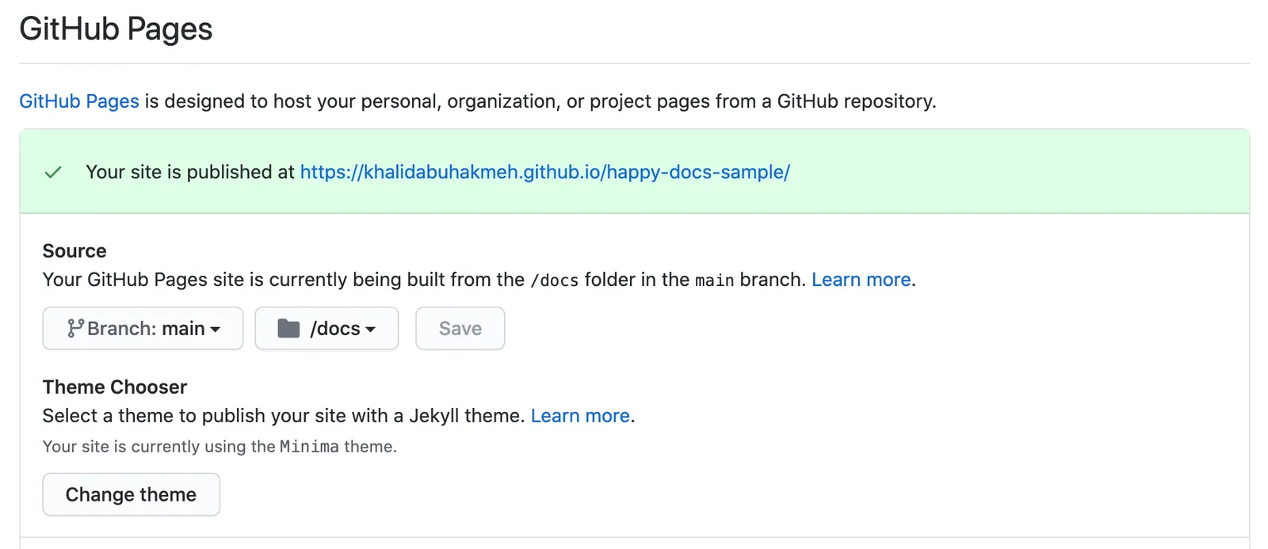Click the Save button

coord(460,328)
